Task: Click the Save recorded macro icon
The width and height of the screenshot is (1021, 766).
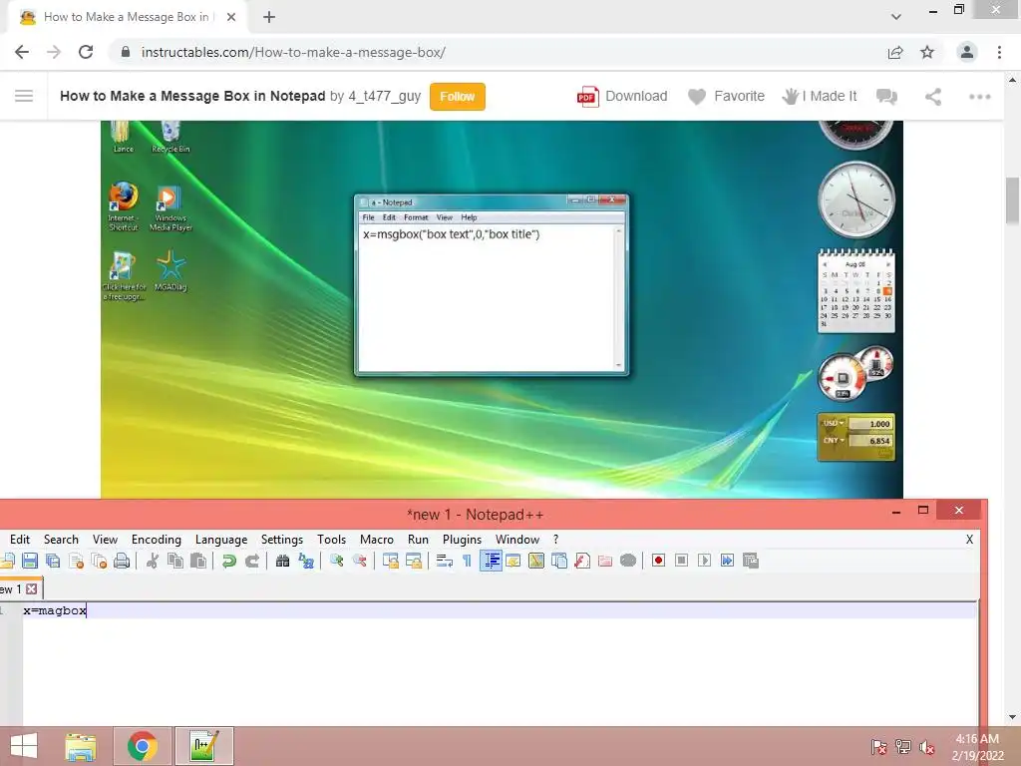Action: (x=751, y=561)
